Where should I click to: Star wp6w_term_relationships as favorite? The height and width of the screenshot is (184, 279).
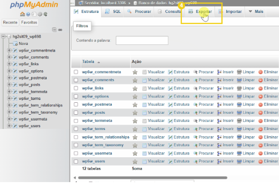(x=135, y=137)
